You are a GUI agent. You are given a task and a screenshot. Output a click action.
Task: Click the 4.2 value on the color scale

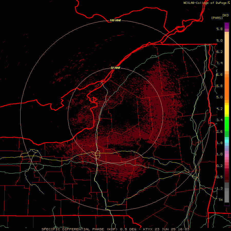coord(219,109)
